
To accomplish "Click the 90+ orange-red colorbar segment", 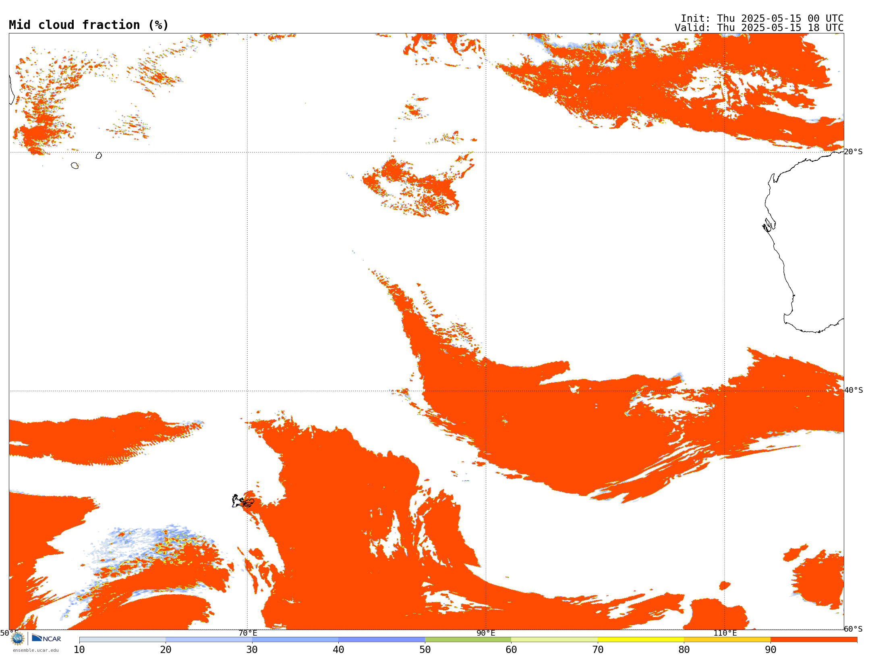I will click(x=814, y=640).
